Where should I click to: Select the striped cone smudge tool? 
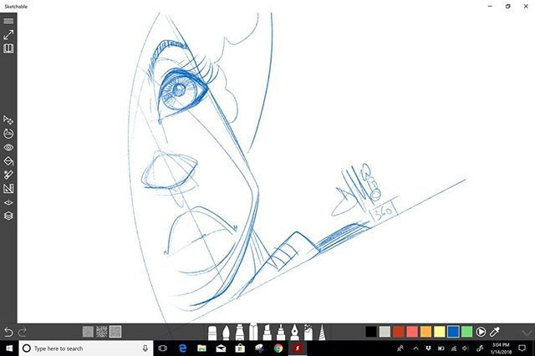pos(322,333)
